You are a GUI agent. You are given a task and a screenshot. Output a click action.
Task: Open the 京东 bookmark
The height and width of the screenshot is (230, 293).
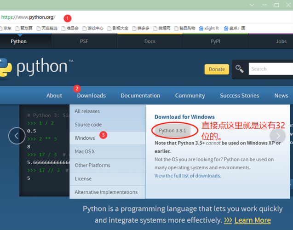pyautogui.click(x=6, y=28)
